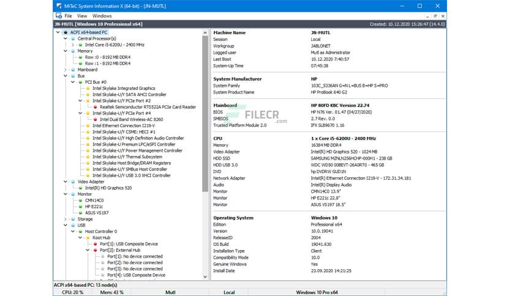This screenshot has height=296, width=512.
Task: Click the 'CPU: 20 %' status bar entry
Action: (x=72, y=292)
